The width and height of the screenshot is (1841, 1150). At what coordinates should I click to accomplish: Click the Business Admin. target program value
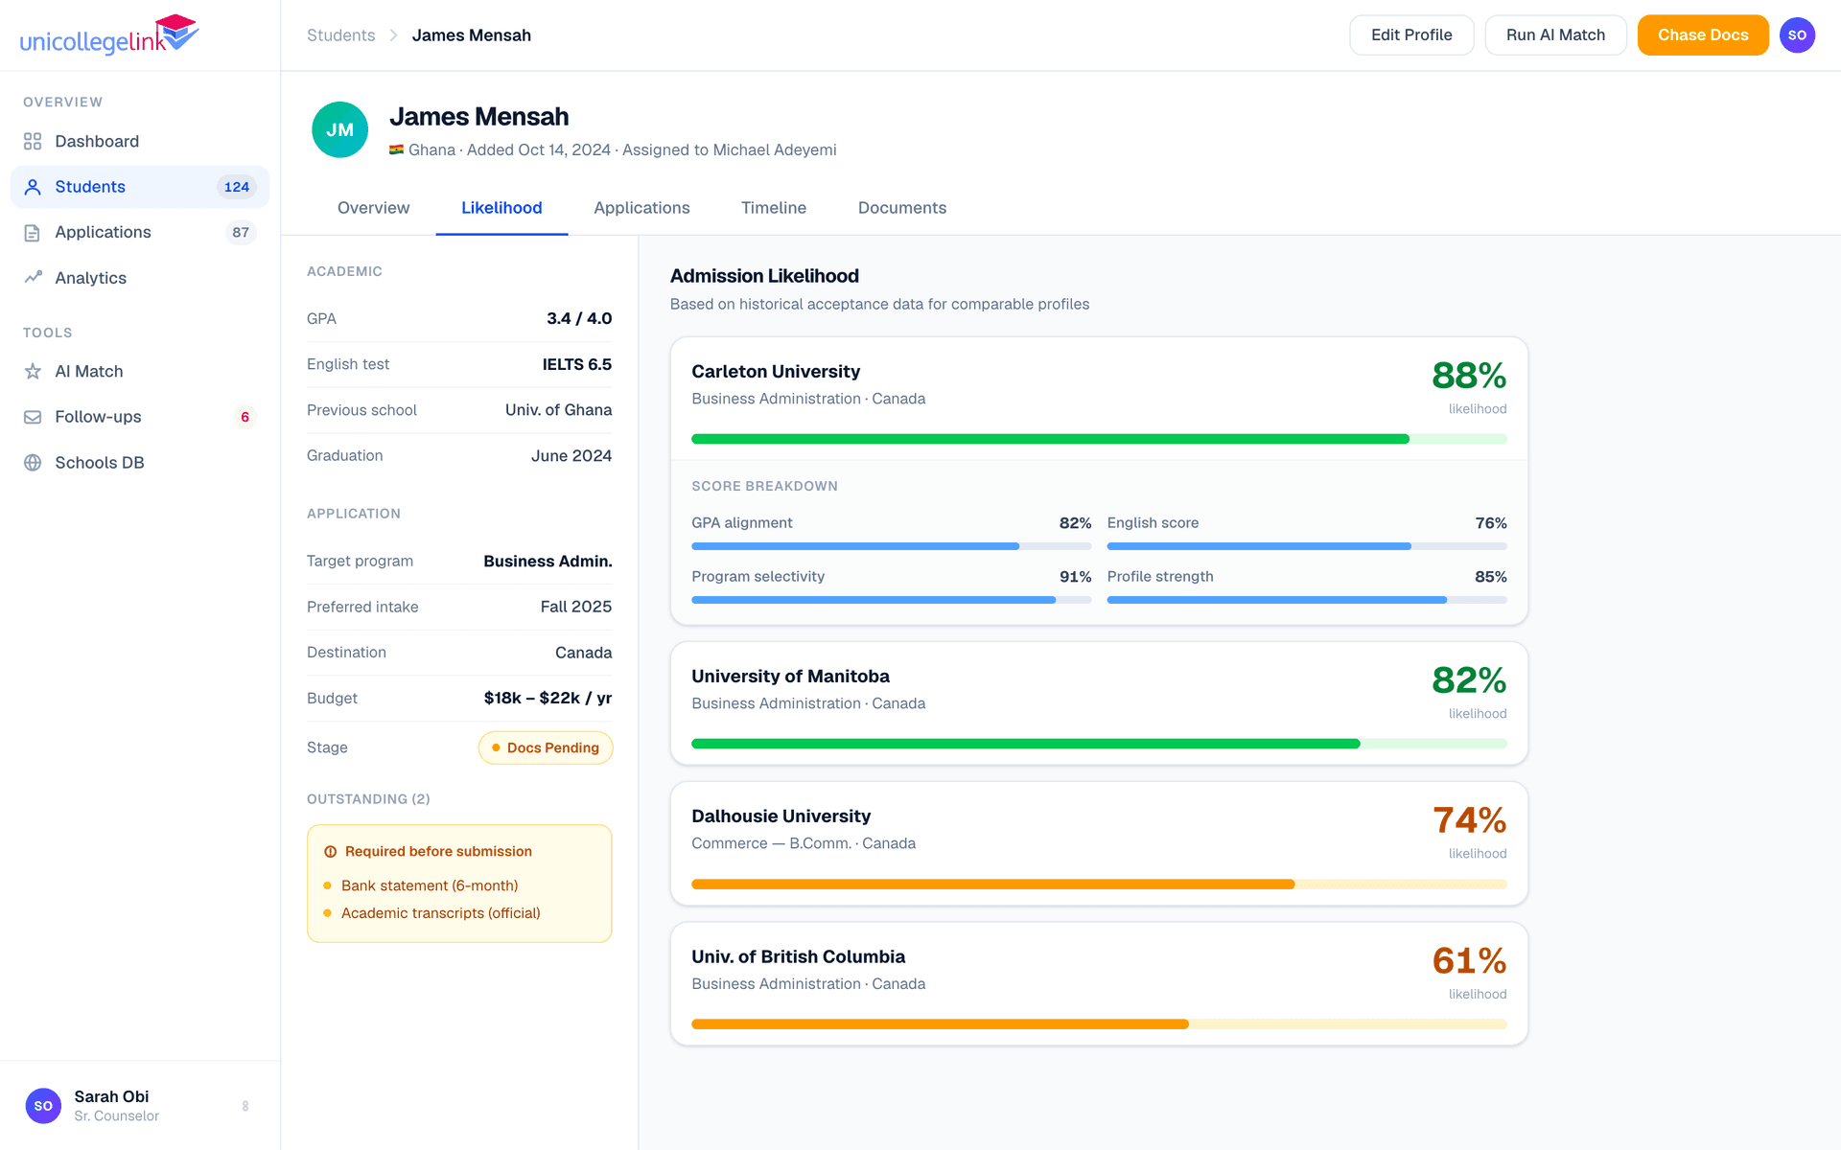pos(548,562)
